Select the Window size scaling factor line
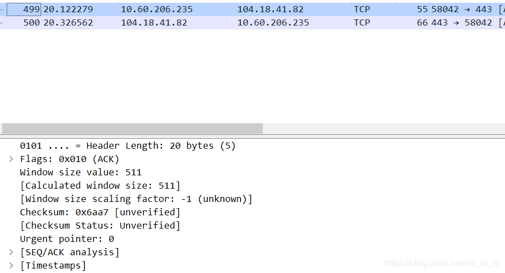505x273 pixels. [136, 199]
